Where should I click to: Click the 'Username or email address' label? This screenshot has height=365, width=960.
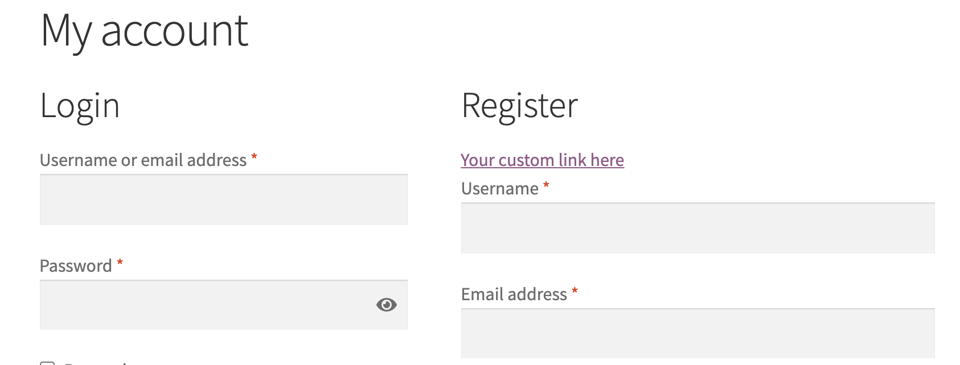tap(143, 160)
